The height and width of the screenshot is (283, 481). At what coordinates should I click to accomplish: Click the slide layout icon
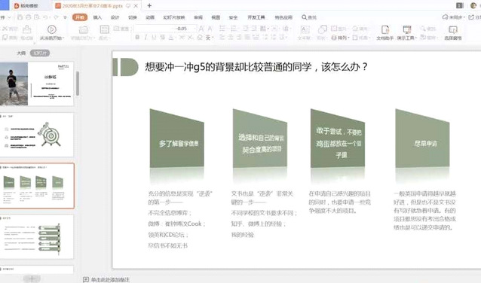pos(104,29)
